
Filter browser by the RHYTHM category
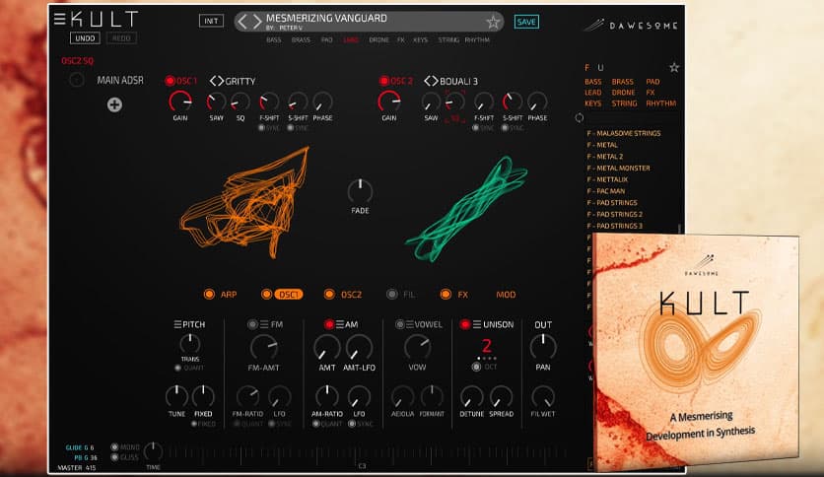(661, 103)
